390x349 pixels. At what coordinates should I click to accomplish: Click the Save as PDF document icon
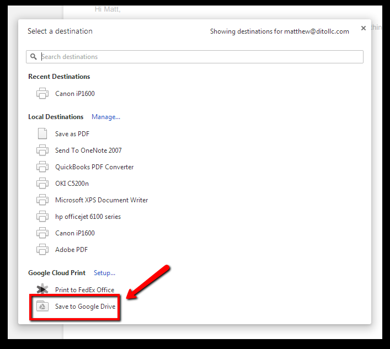42,133
